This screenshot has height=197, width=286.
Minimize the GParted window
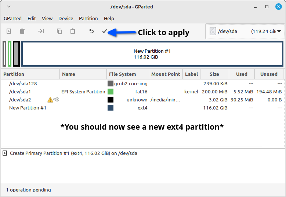coord(255,7)
